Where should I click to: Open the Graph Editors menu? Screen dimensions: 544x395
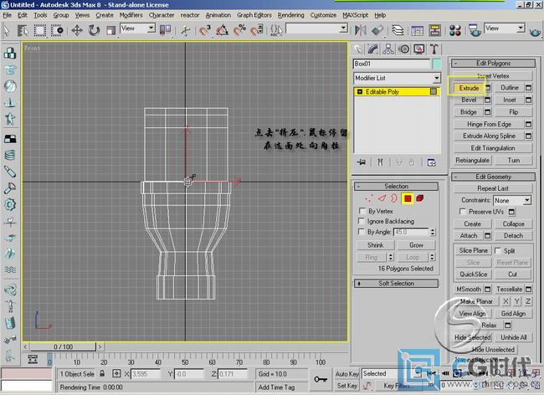click(x=254, y=15)
